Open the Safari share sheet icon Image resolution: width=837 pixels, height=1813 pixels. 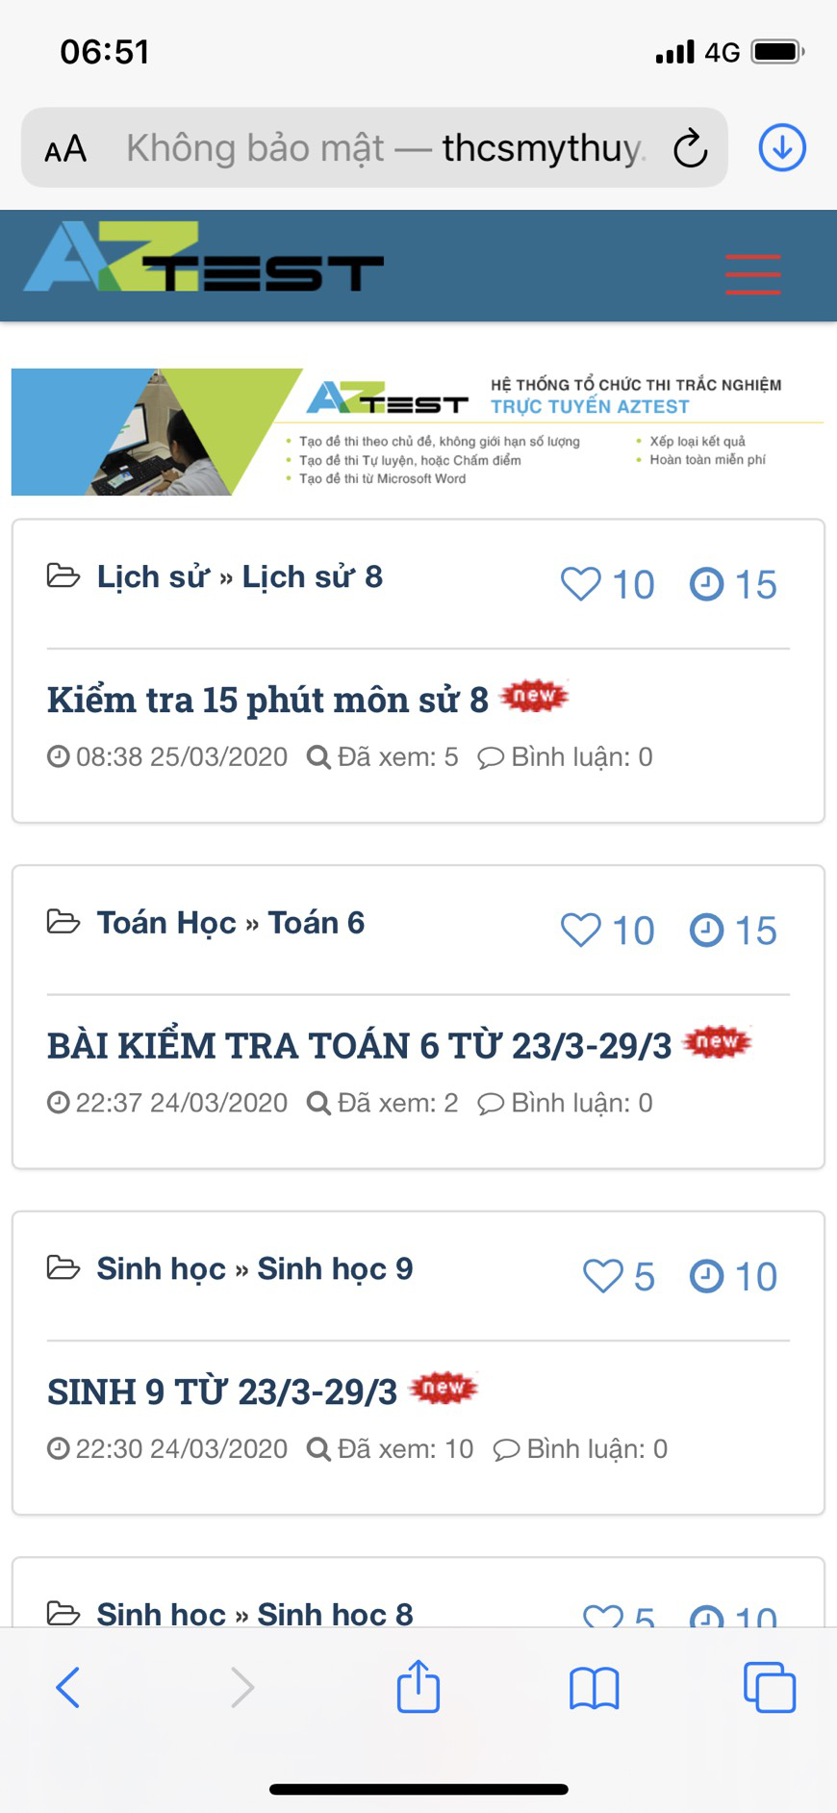(418, 1685)
